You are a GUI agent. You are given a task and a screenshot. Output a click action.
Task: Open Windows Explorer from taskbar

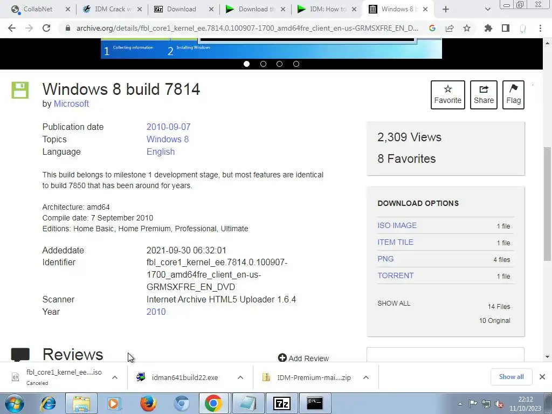tap(81, 403)
